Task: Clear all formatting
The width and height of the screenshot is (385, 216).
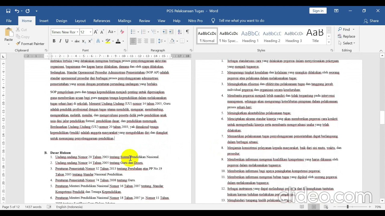Action: click(x=122, y=32)
